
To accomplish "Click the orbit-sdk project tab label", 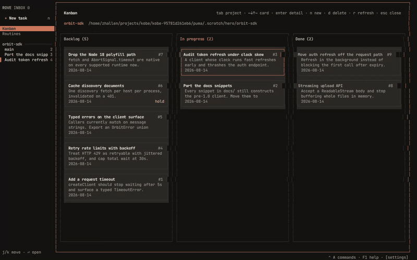I will coord(73,23).
